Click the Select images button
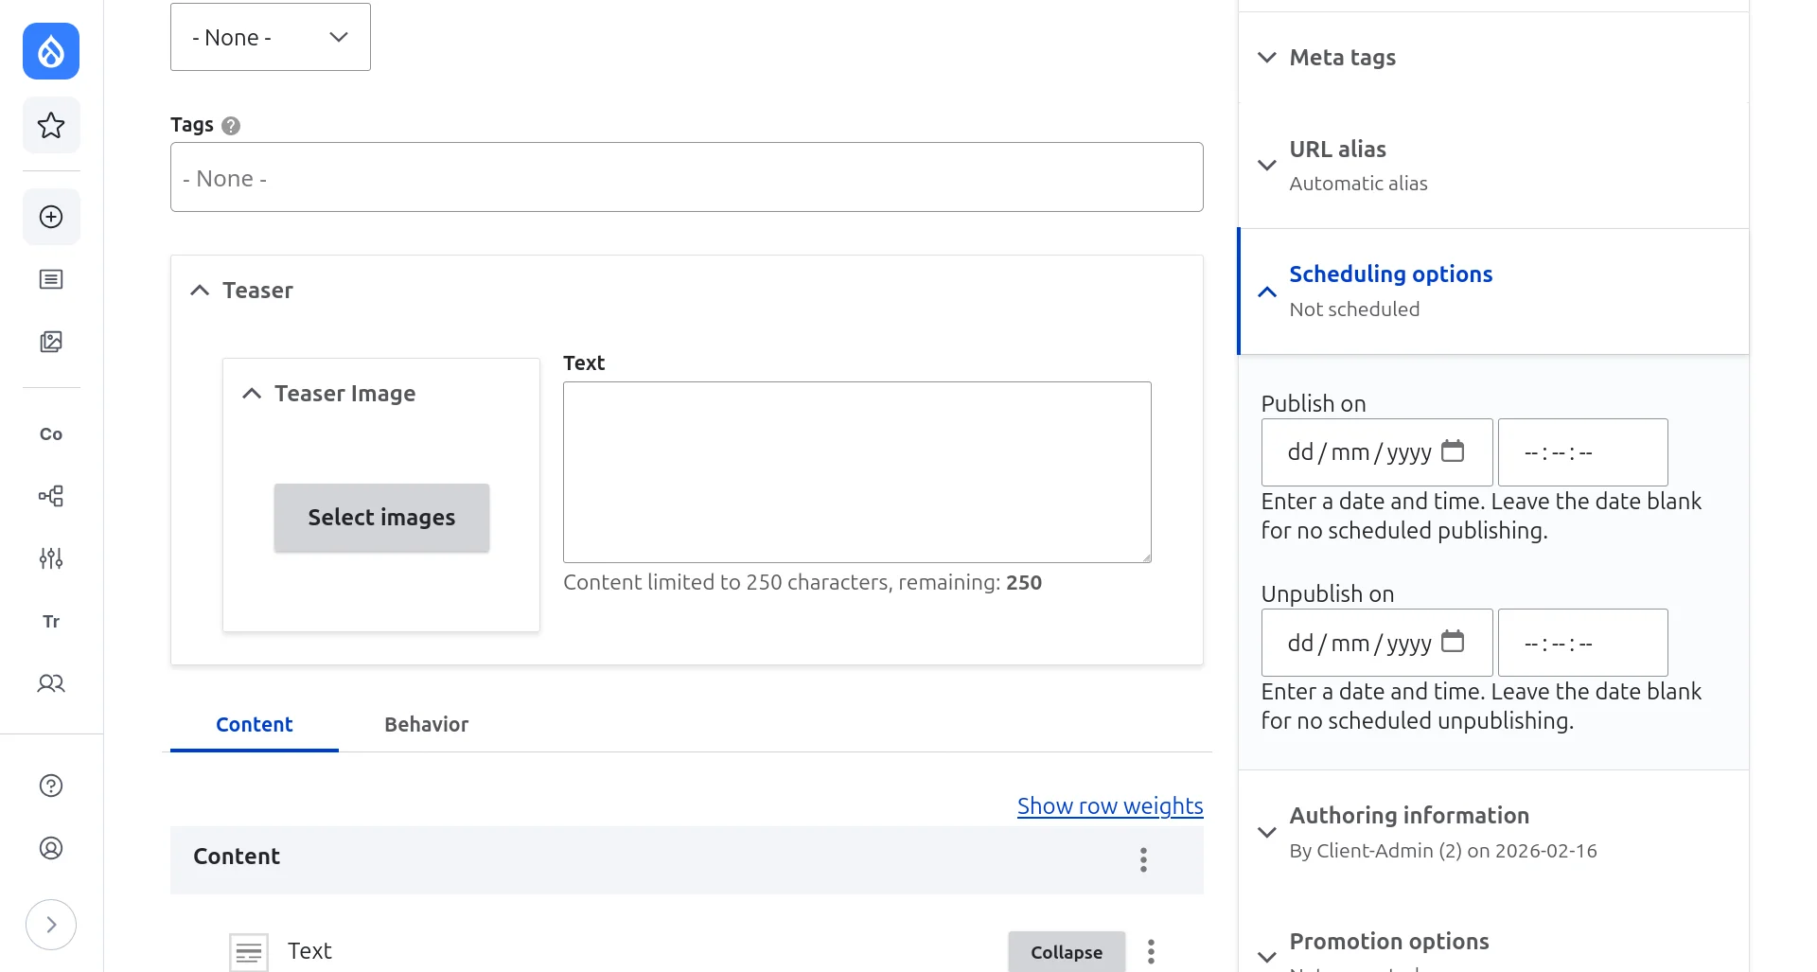 (x=381, y=518)
